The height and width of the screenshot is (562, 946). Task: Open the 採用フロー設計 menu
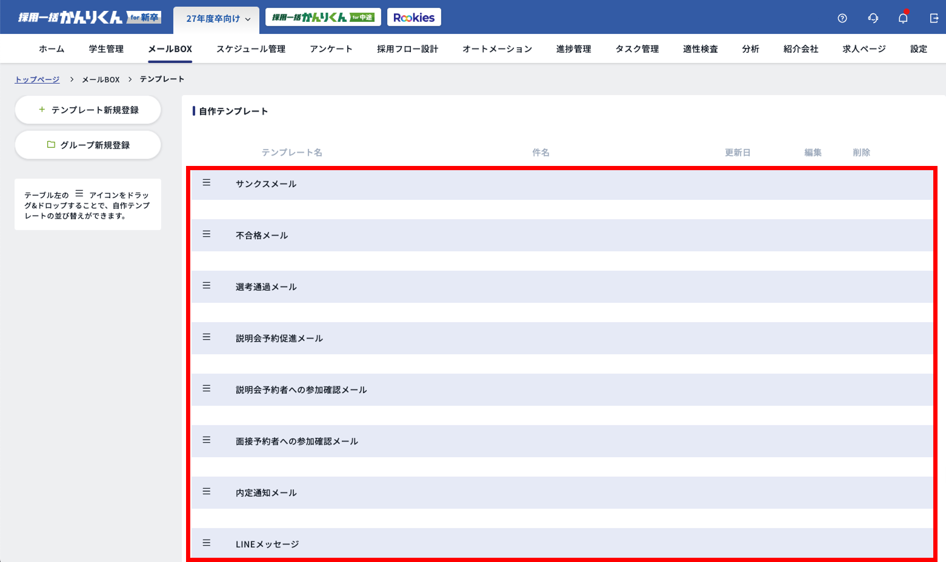click(407, 49)
